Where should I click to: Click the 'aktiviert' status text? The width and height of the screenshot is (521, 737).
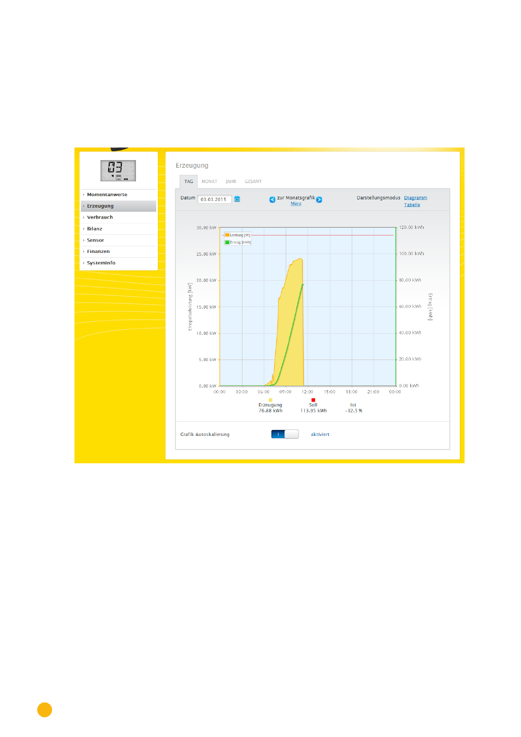[x=320, y=434]
